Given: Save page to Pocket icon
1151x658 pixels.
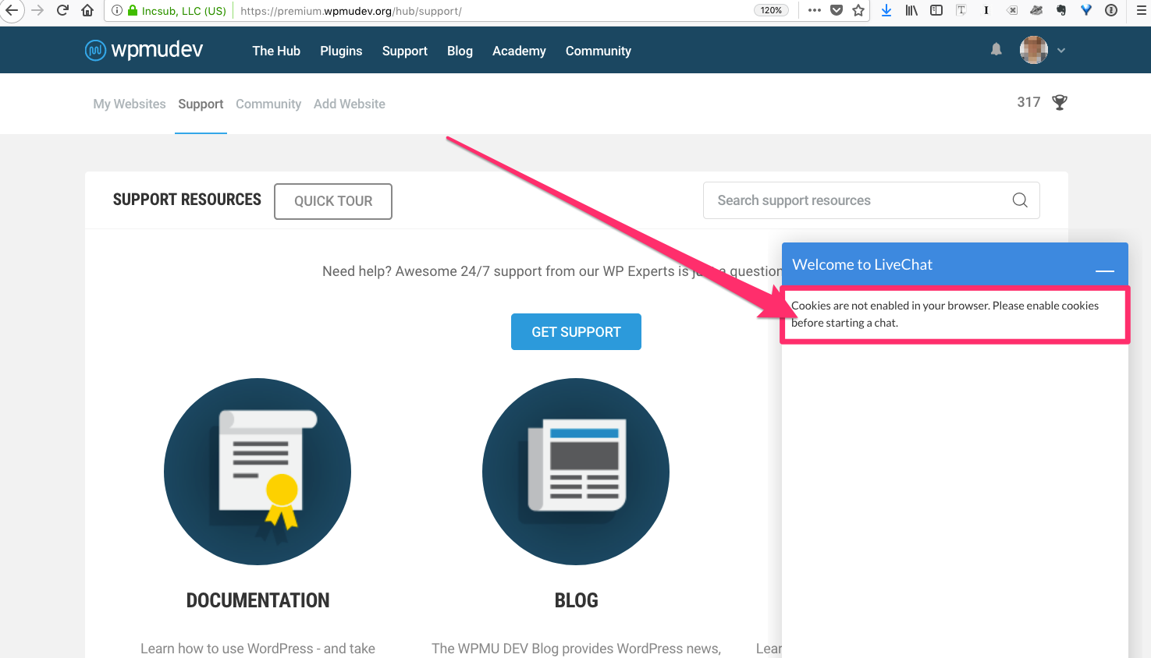Looking at the screenshot, I should point(837,10).
